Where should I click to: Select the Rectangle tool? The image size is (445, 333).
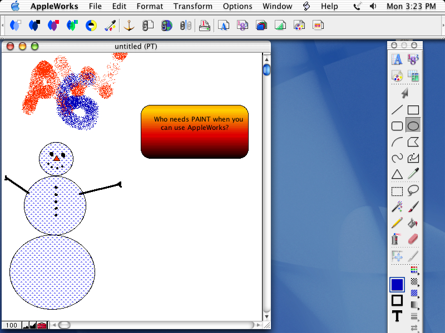[413, 110]
